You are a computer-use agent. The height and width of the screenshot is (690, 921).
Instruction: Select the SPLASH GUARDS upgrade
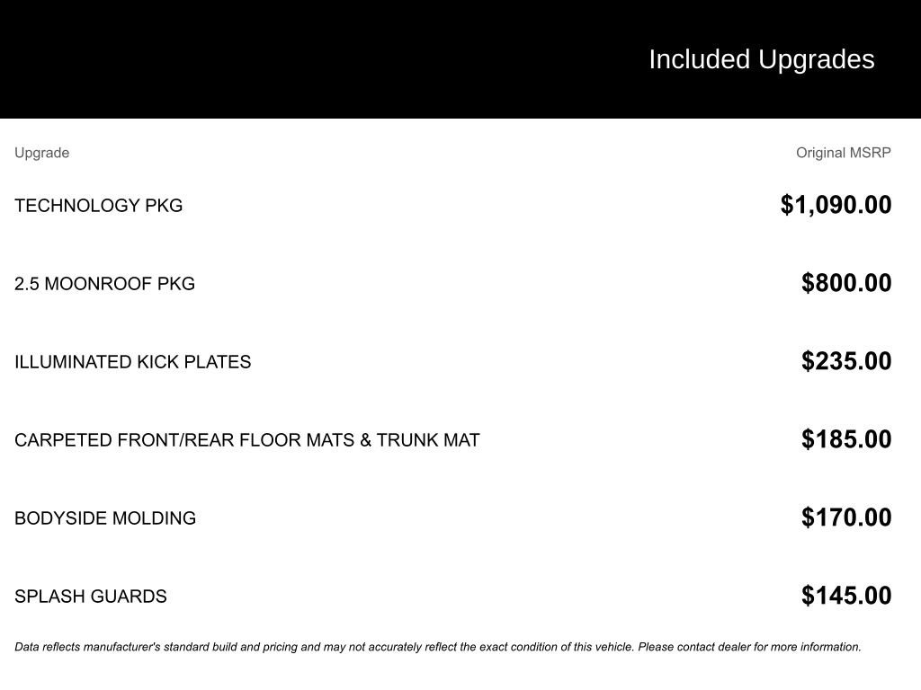coord(91,597)
